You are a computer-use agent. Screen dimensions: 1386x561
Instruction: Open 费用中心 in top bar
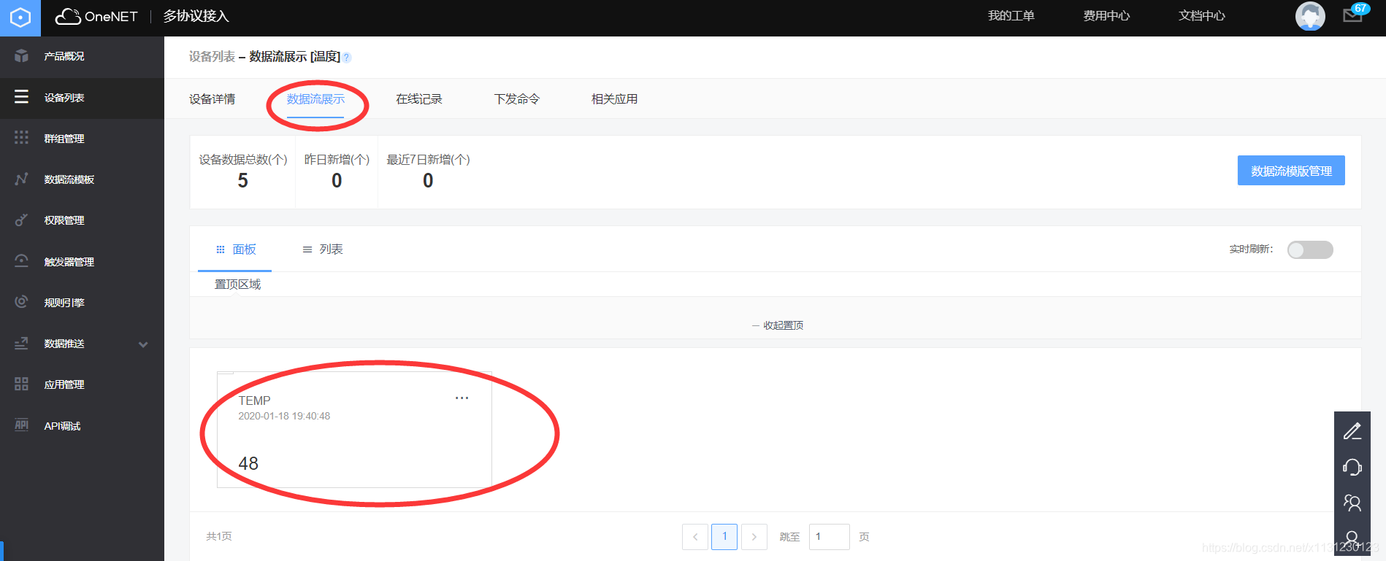[1106, 16]
